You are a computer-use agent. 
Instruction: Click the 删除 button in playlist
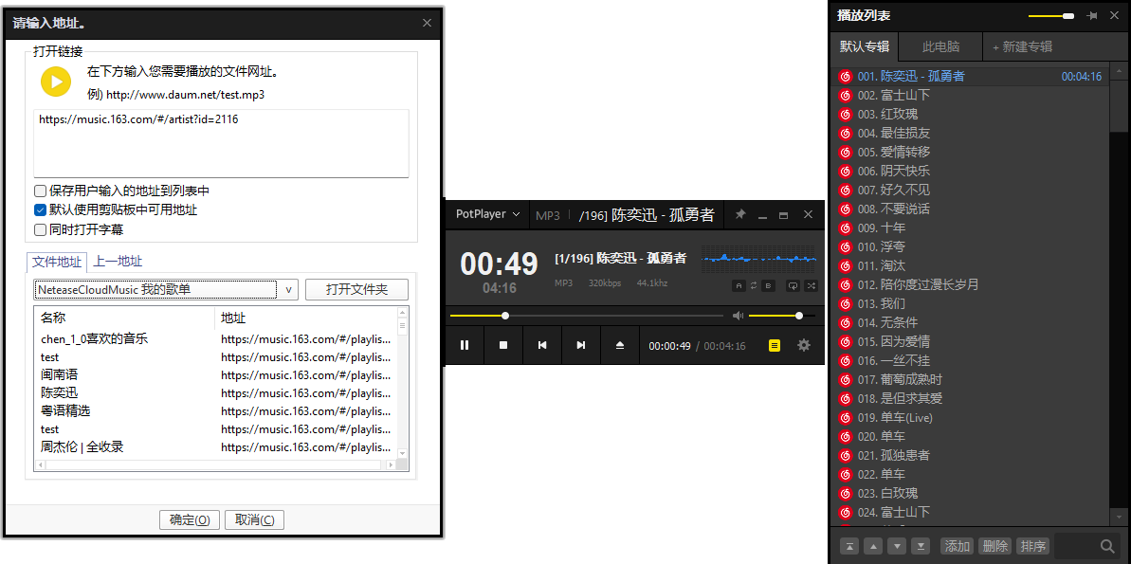995,546
